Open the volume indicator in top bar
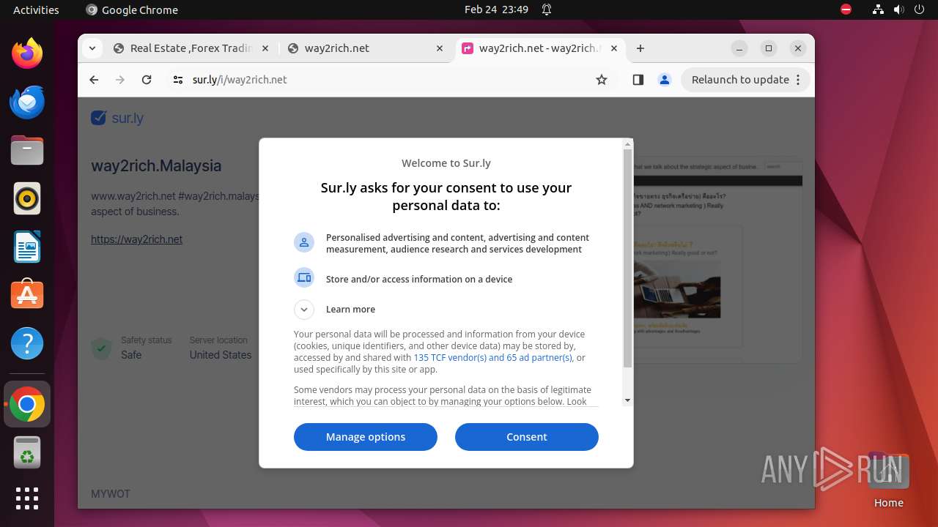Image resolution: width=938 pixels, height=527 pixels. tap(898, 10)
